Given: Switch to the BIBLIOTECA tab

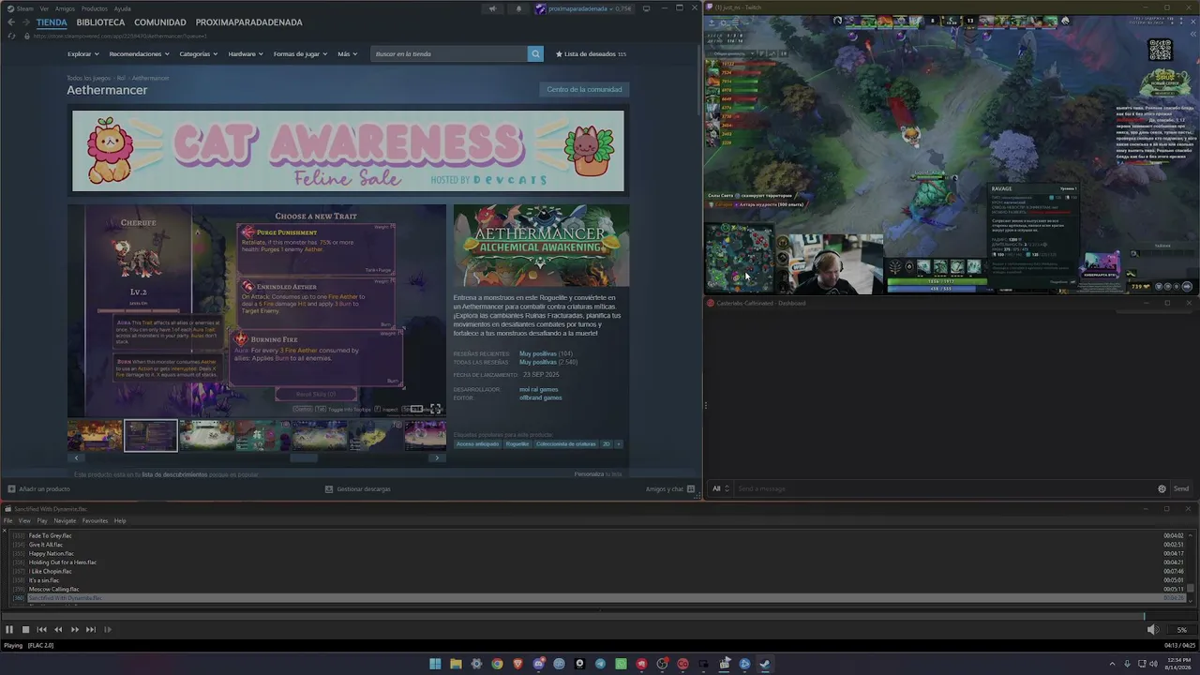Looking at the screenshot, I should click(100, 22).
